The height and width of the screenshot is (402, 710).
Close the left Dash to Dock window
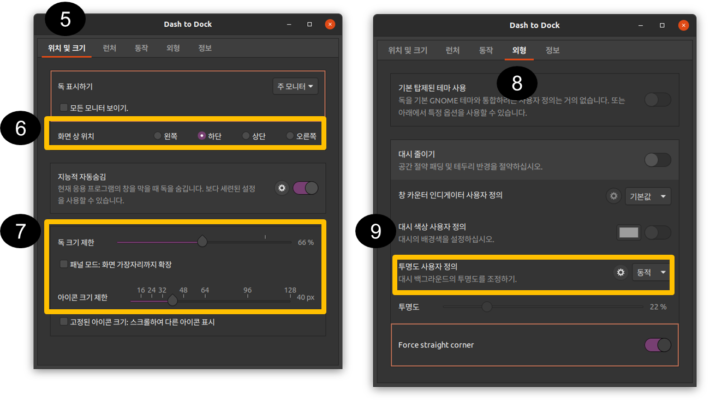point(330,24)
